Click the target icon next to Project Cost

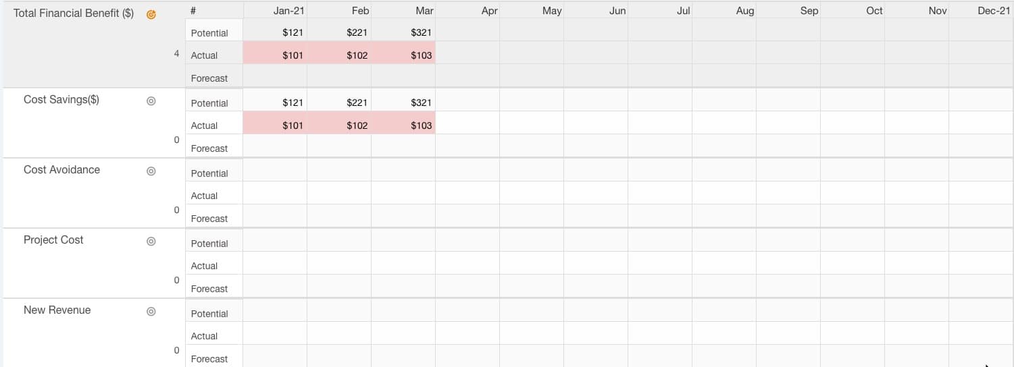tap(151, 241)
